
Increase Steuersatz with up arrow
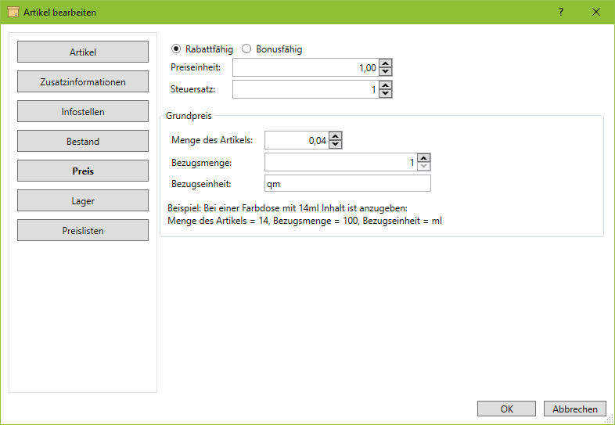385,86
